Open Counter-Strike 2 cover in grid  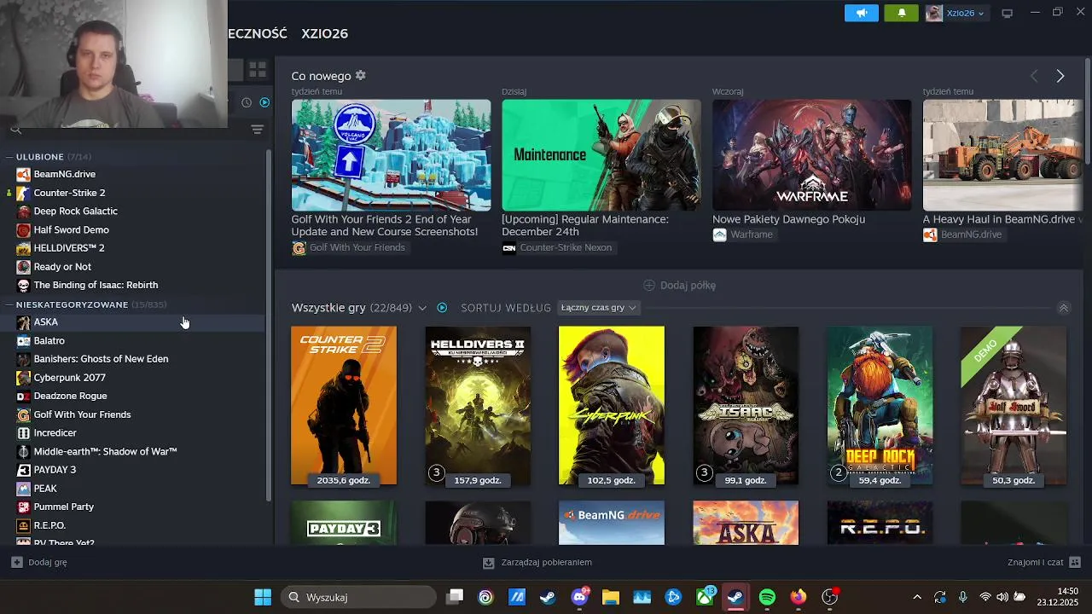tap(344, 405)
